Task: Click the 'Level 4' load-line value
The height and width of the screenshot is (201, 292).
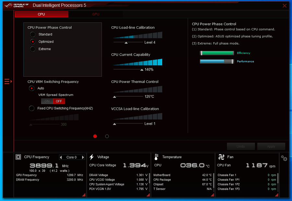Action: [x=150, y=42]
